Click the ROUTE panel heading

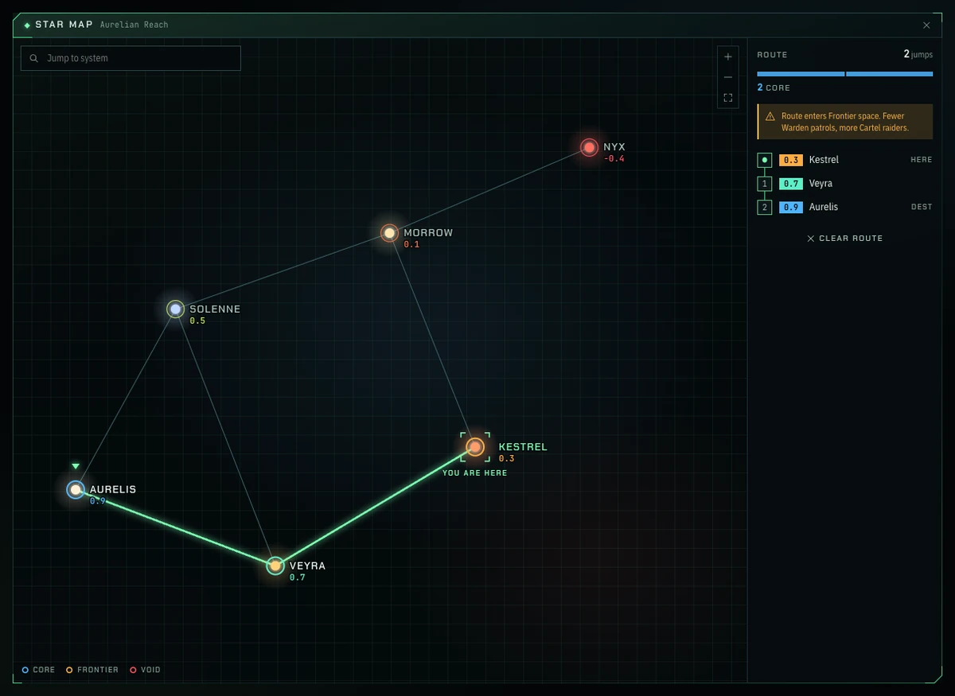click(x=773, y=55)
